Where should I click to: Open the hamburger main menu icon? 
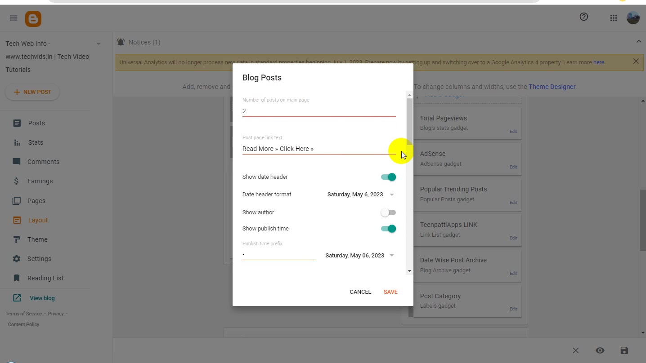tap(13, 18)
